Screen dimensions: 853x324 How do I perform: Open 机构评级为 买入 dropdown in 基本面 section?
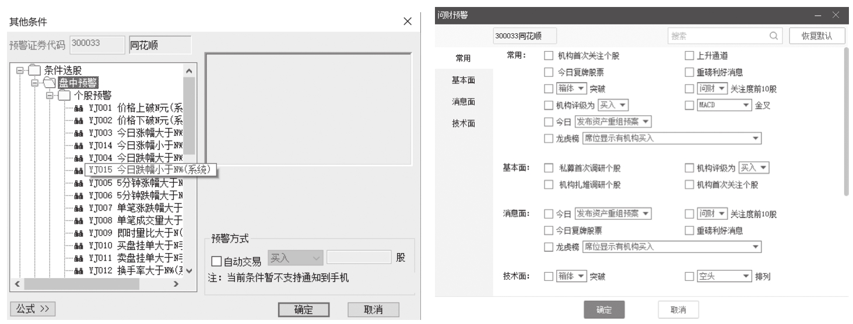click(754, 168)
